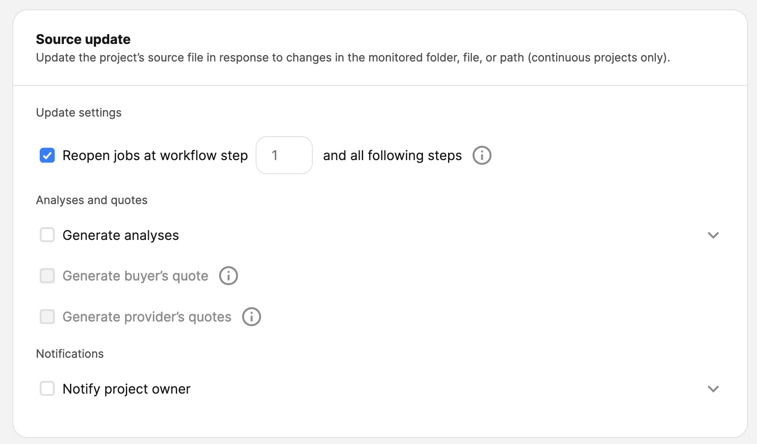
Task: Expand the Notify project owner chevron
Action: [713, 389]
